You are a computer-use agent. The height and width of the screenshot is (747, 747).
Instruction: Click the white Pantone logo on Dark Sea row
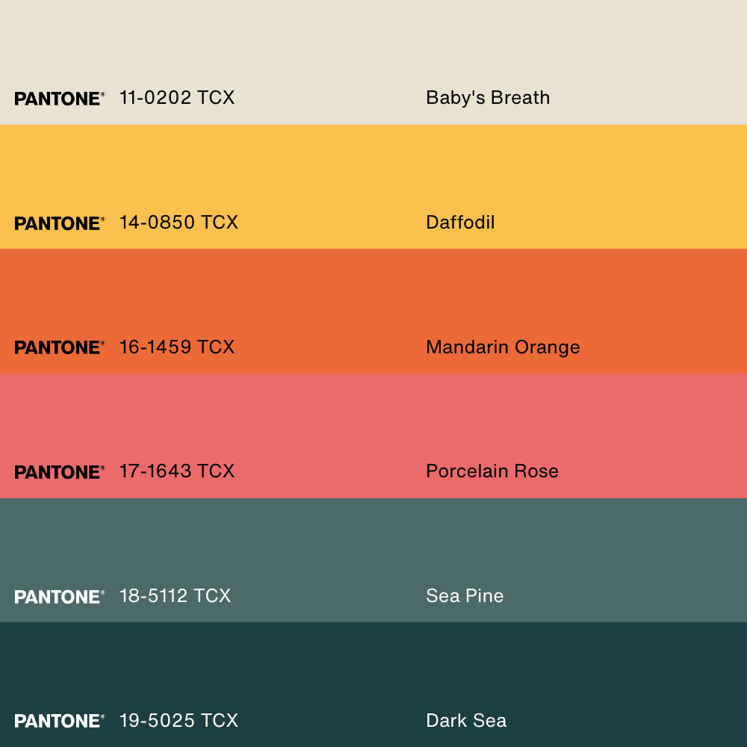(x=59, y=721)
